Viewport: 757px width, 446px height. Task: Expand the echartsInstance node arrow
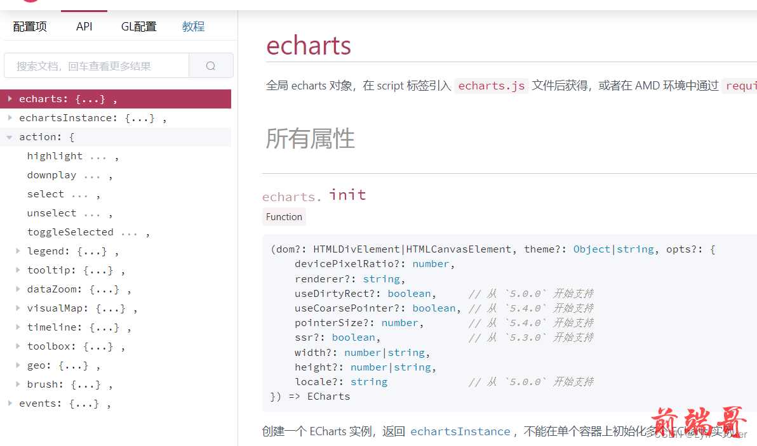[x=10, y=117]
